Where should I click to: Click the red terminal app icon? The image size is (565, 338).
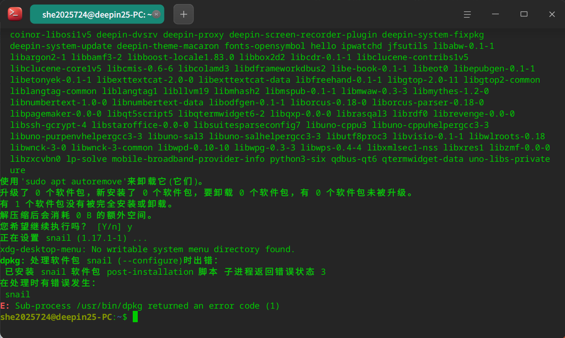[x=15, y=14]
